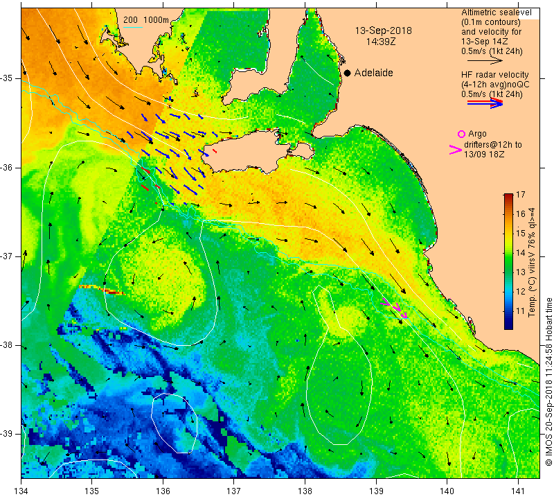Click the '16' color bar tick label
Image resolution: width=554 pixels, height=499 pixels.
click(521, 213)
